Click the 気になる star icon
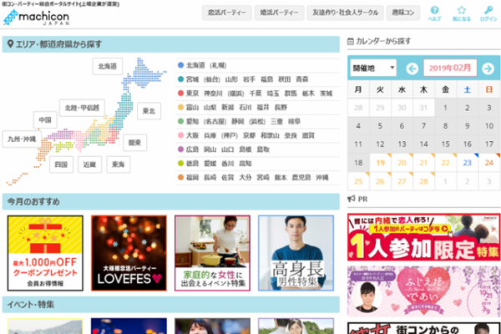501x334 pixels. (461, 11)
